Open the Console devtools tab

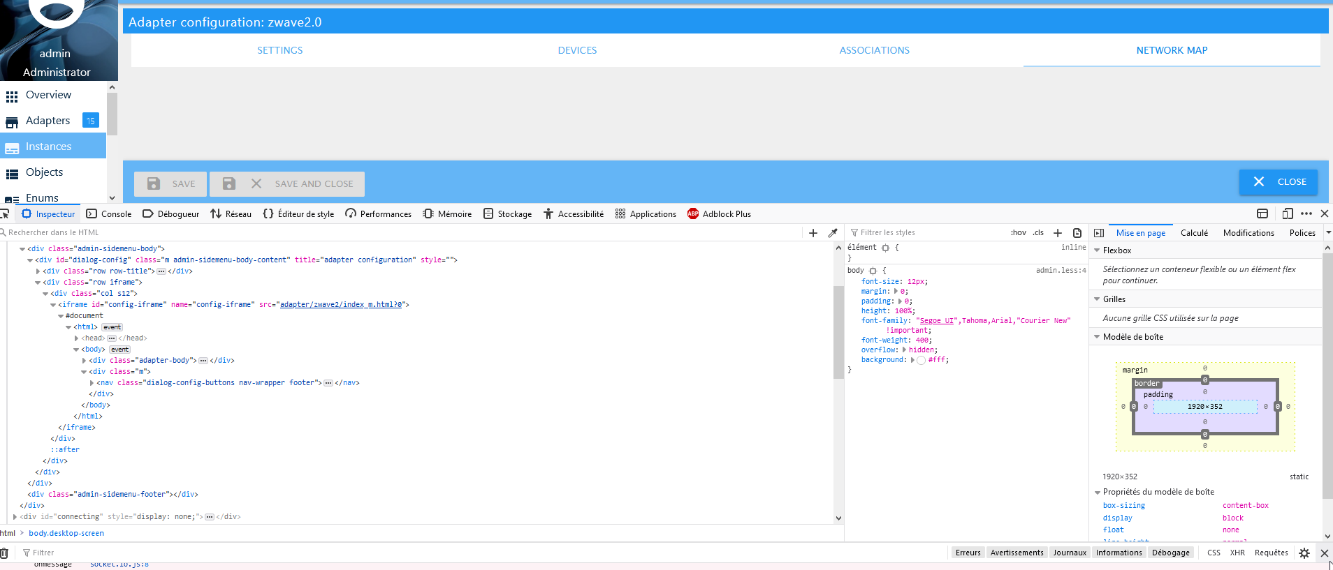point(109,214)
